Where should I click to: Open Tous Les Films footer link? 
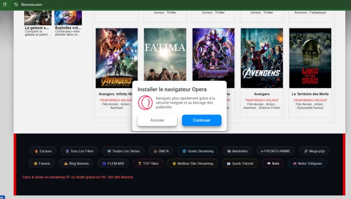point(79,151)
